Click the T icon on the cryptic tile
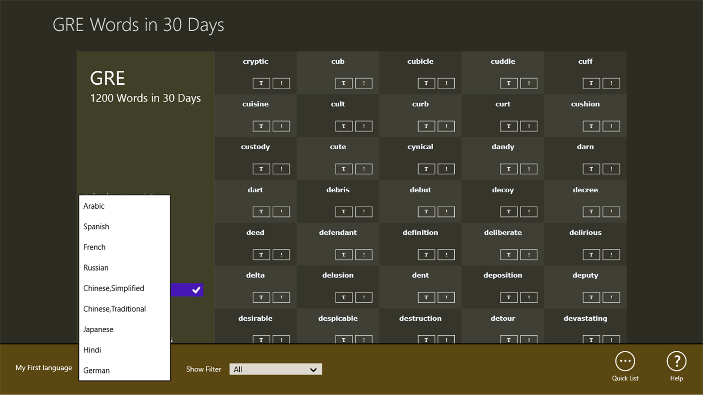This screenshot has width=703, height=395. pos(261,83)
